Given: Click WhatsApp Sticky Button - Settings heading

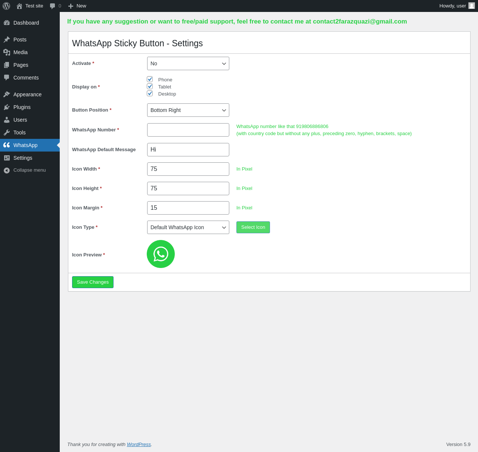Looking at the screenshot, I should click(137, 43).
